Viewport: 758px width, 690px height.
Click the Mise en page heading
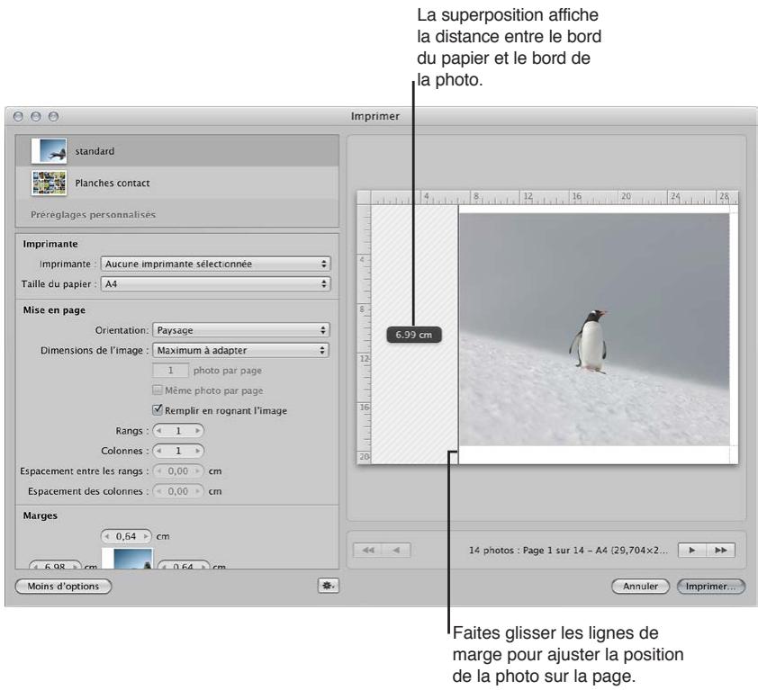pyautogui.click(x=54, y=310)
